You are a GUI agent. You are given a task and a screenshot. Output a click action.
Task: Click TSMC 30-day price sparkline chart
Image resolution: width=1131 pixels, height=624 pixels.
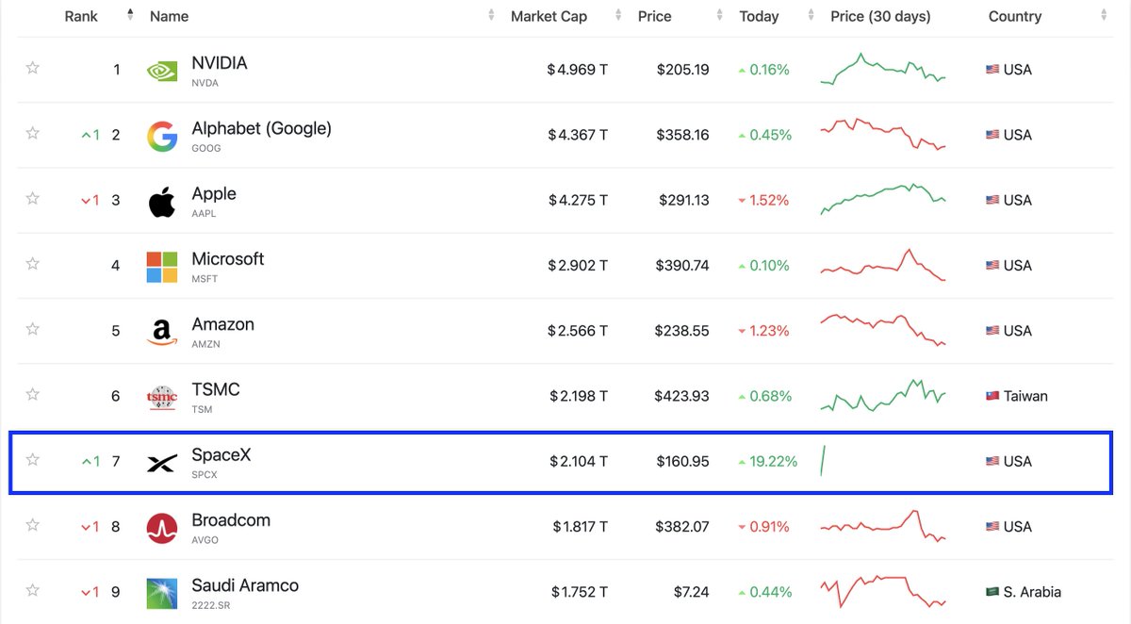883,396
